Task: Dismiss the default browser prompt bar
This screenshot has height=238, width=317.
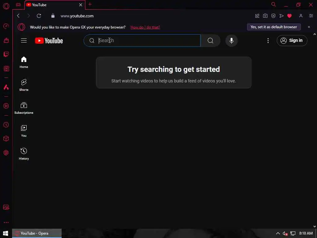Action: [309, 27]
